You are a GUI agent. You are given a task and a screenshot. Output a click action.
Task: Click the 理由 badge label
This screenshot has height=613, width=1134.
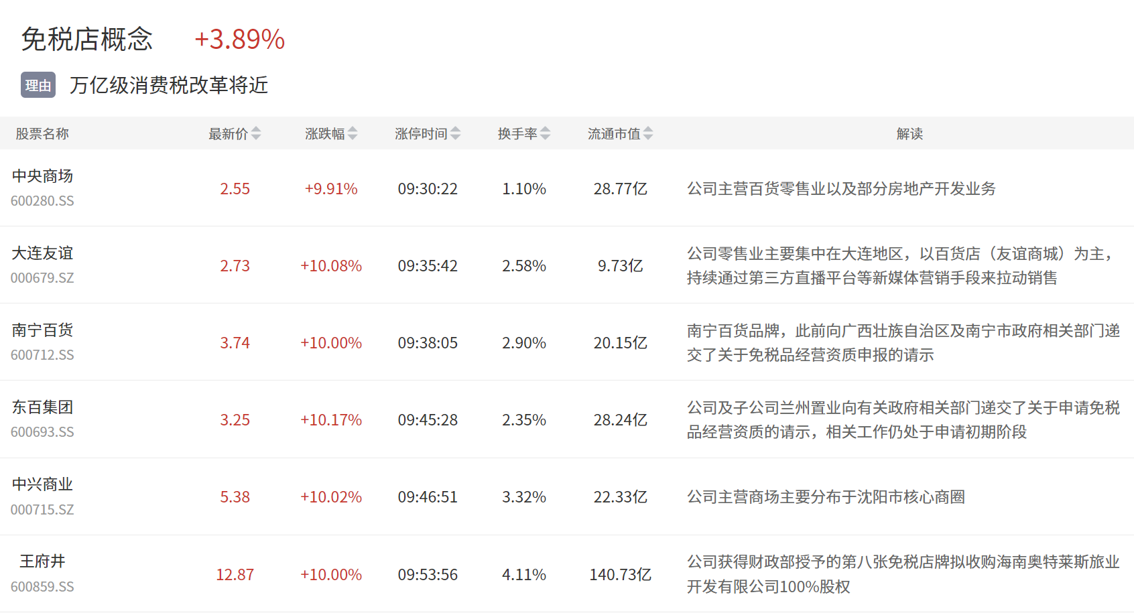[x=38, y=85]
